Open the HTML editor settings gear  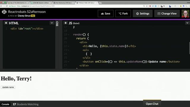click(6, 23)
